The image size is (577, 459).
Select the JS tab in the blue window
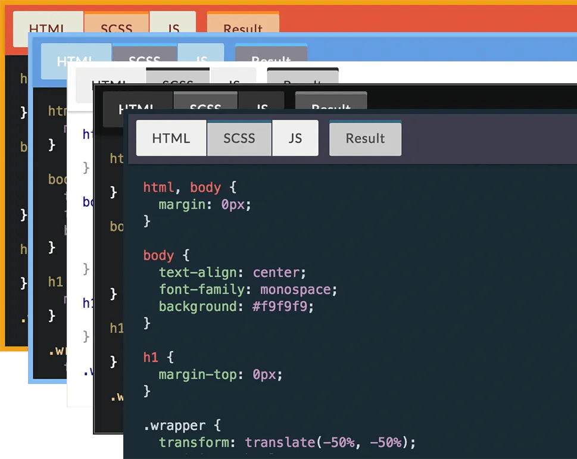coord(202,58)
